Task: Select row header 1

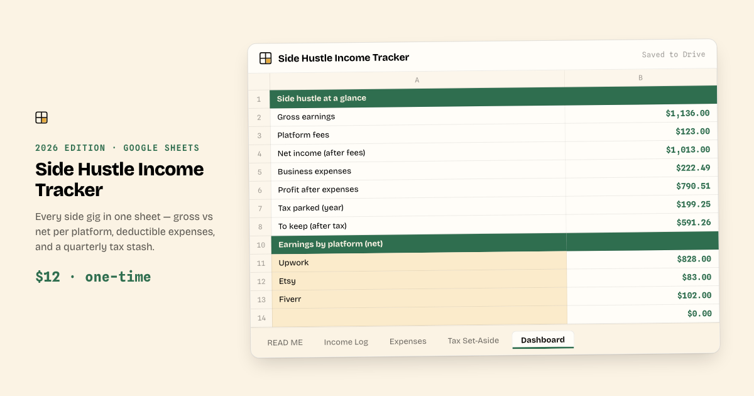Action: [259, 99]
